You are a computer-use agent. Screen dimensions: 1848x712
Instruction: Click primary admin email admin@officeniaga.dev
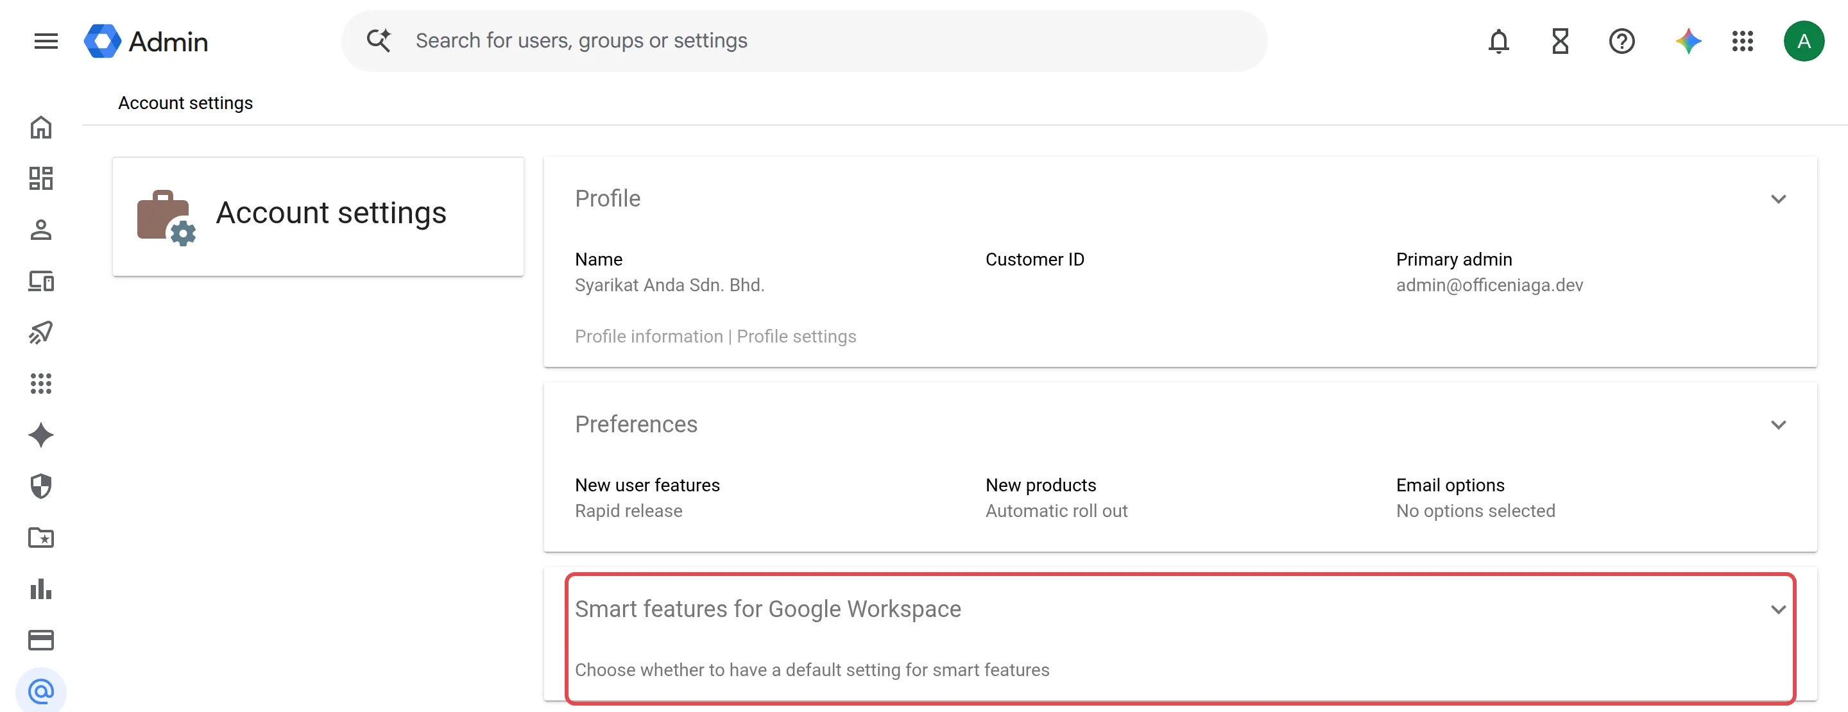pyautogui.click(x=1489, y=285)
